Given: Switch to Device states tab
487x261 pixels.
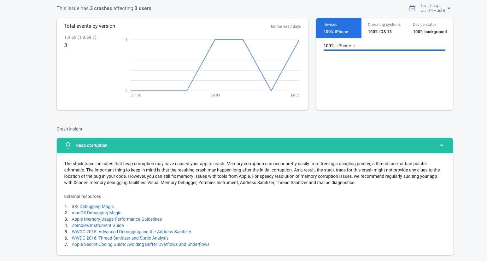Looking at the screenshot, I should (430, 28).
